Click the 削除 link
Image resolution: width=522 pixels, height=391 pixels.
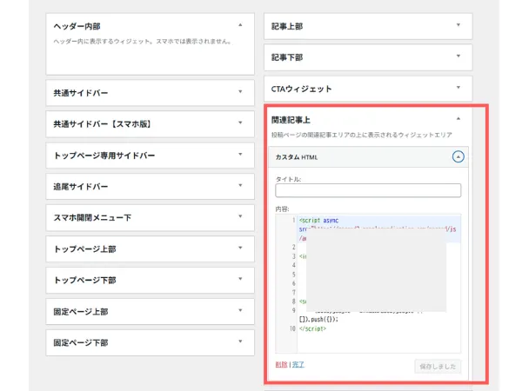tap(281, 366)
